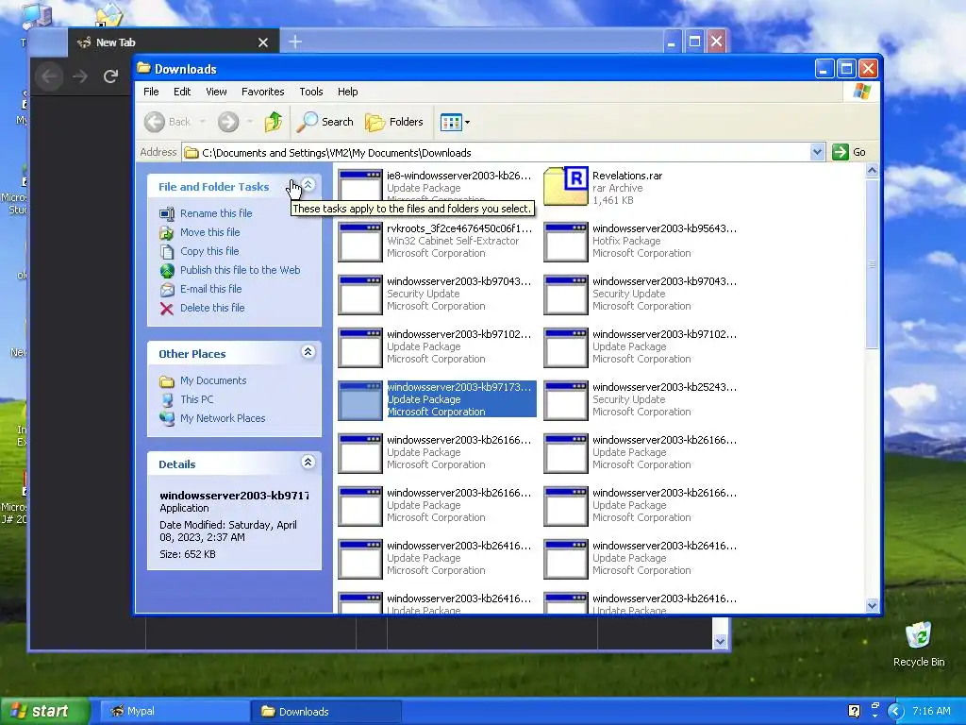Close the New Tab in Mypal browser
The width and height of the screenshot is (966, 725).
pyautogui.click(x=263, y=42)
